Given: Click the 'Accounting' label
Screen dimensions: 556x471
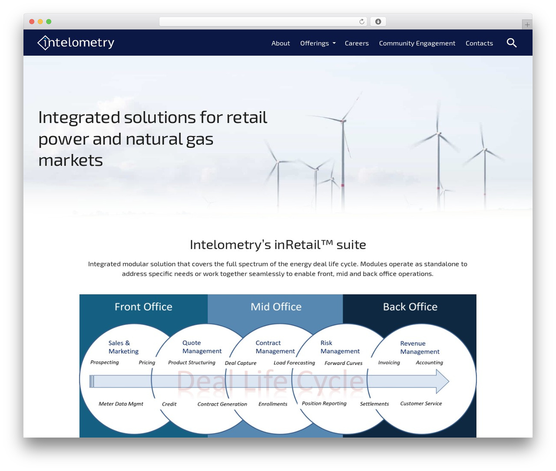Looking at the screenshot, I should [429, 362].
